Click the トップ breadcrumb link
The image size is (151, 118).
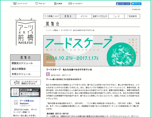click(x=48, y=30)
